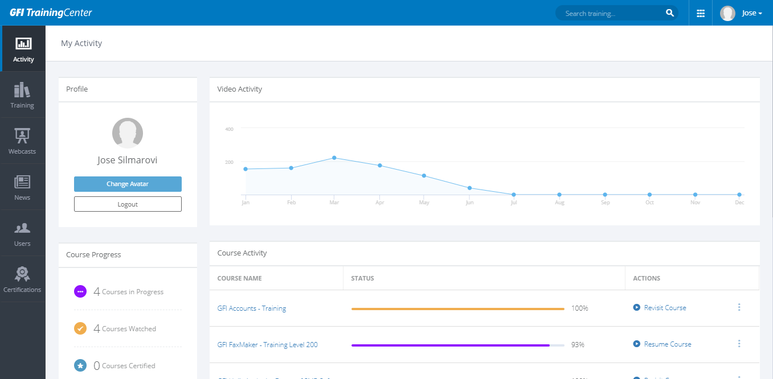Click the purple Courses in Progress icon
Screen dimensions: 773x379
click(x=80, y=291)
